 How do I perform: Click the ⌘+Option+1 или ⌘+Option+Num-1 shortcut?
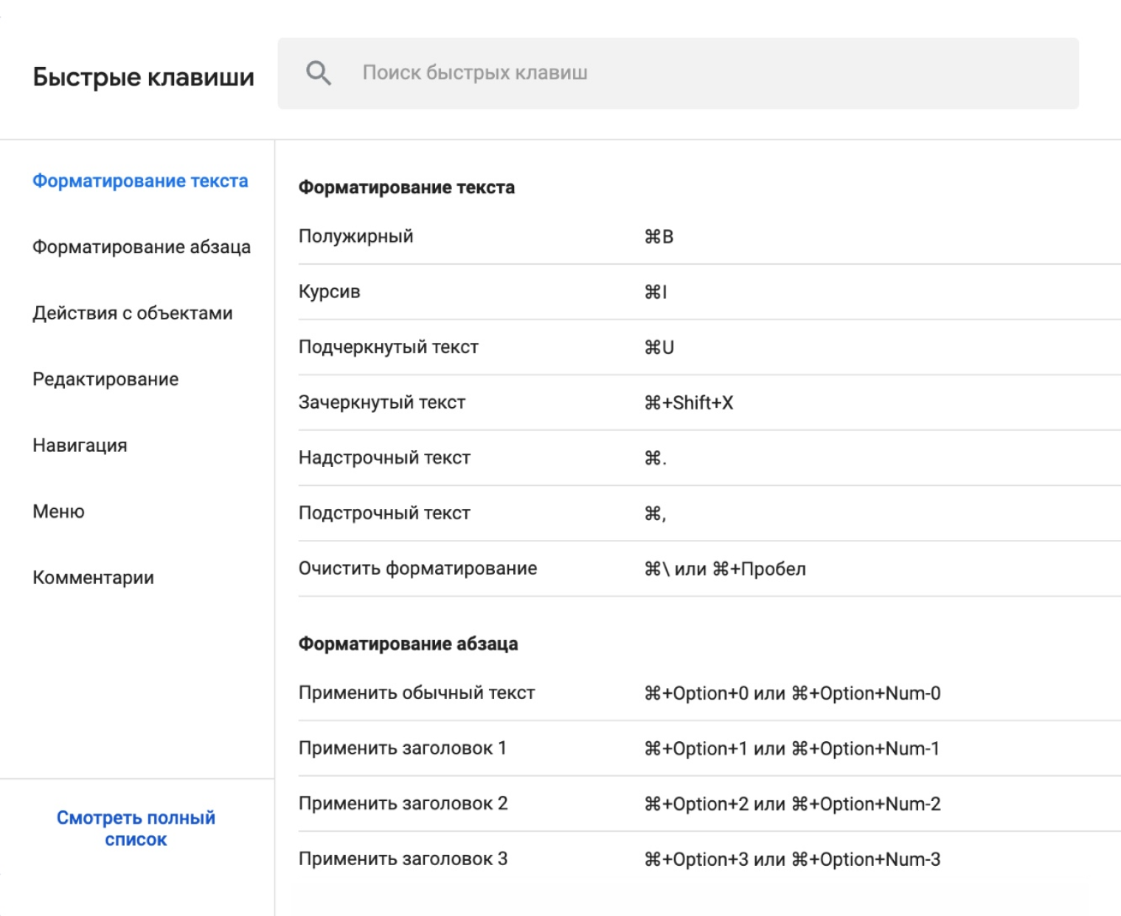coord(791,749)
